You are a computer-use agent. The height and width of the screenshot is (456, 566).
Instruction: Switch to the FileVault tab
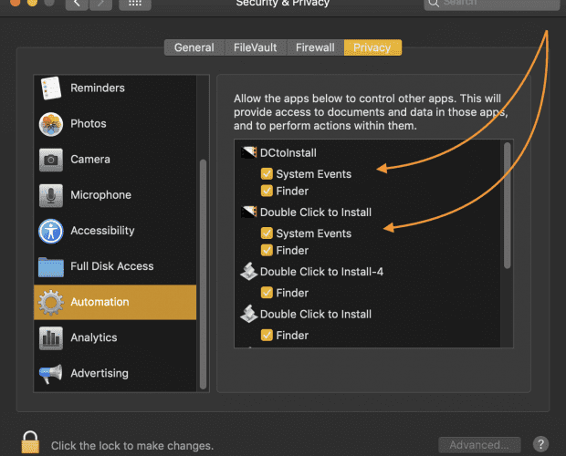tap(256, 47)
